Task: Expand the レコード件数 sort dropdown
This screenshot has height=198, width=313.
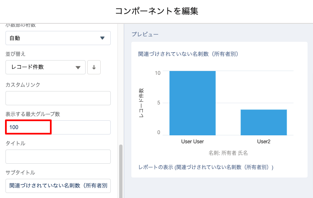Action: tap(45, 67)
